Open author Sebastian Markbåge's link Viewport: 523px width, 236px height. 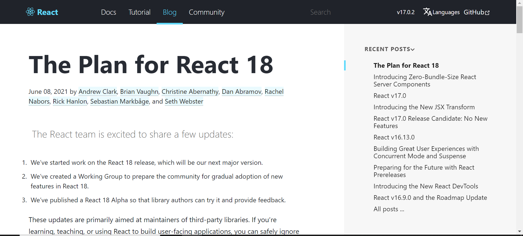(120, 101)
